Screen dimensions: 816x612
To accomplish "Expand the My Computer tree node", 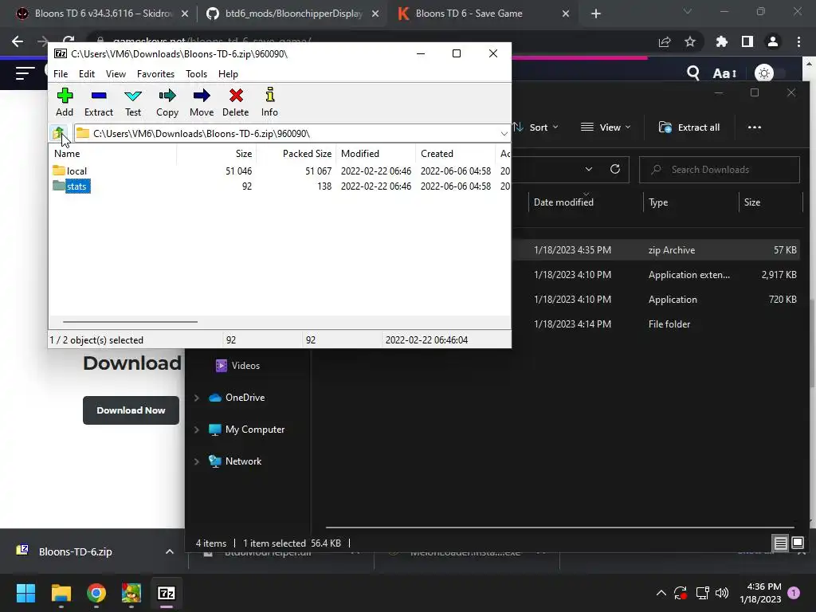I will [197, 430].
